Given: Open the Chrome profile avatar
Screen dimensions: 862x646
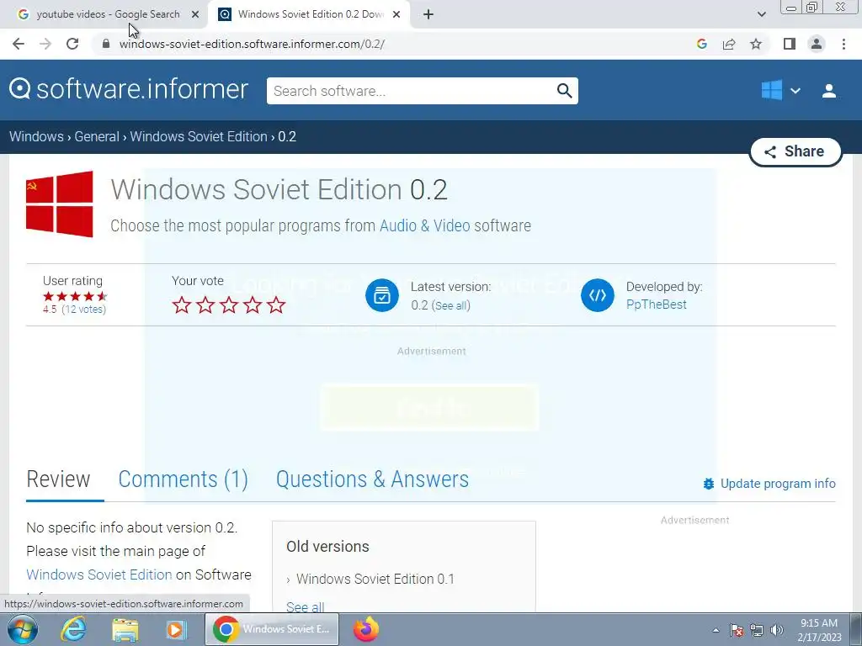Looking at the screenshot, I should [x=817, y=44].
